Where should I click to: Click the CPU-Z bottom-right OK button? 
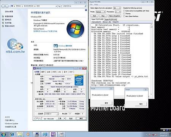81,118
